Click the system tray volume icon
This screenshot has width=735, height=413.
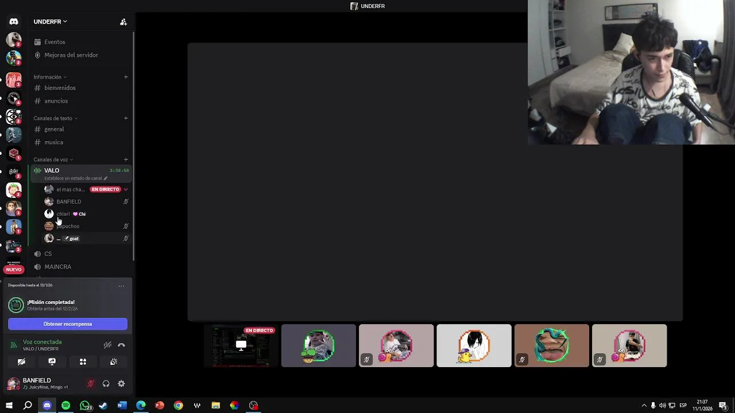coord(663,406)
